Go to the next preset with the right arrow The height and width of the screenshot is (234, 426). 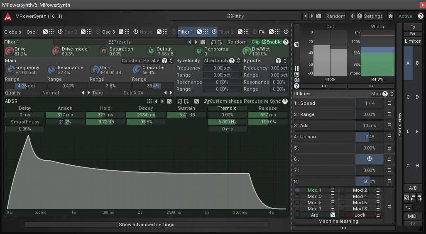[x=312, y=16]
